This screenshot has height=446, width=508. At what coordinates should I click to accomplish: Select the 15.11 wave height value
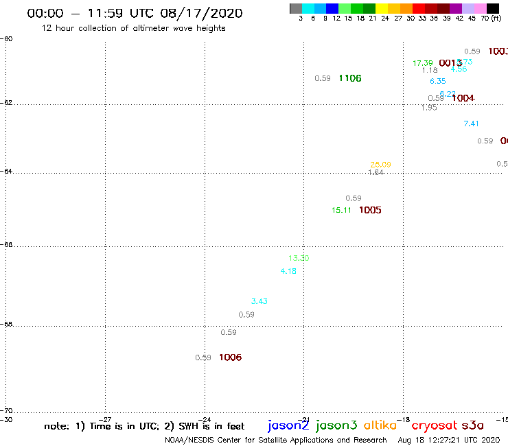[x=341, y=210]
